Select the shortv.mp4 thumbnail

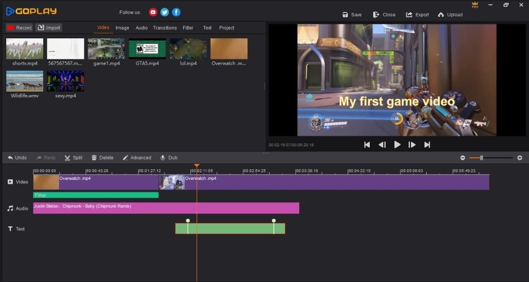24,48
